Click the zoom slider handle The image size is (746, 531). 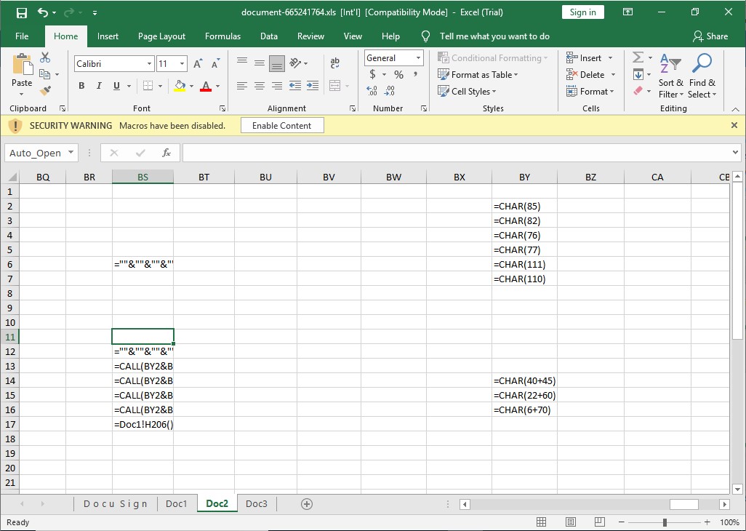click(x=665, y=522)
